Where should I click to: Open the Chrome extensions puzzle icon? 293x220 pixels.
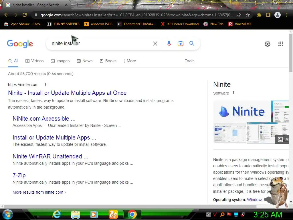click(259, 15)
